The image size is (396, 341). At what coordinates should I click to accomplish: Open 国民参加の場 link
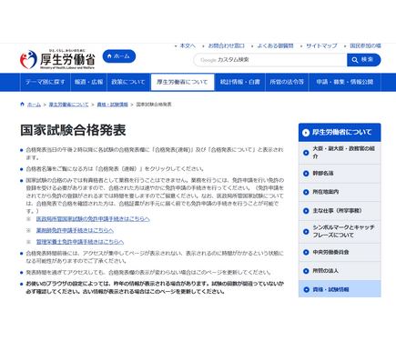pos(365,45)
